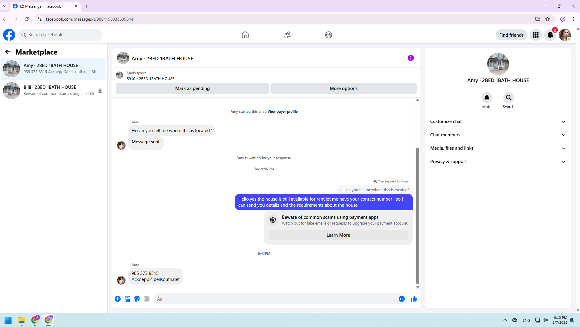Viewport: 580px width, 327px height.
Task: Open a new browser tab
Action: coord(87,6)
